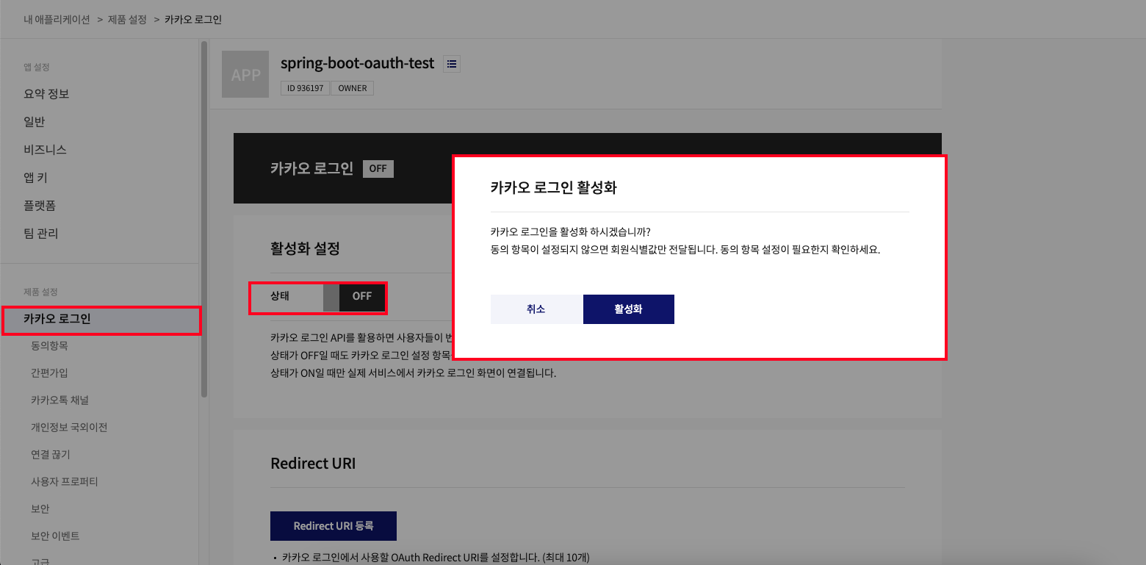
Task: Navigate to 앱 키 in the sidebar
Action: tap(35, 178)
